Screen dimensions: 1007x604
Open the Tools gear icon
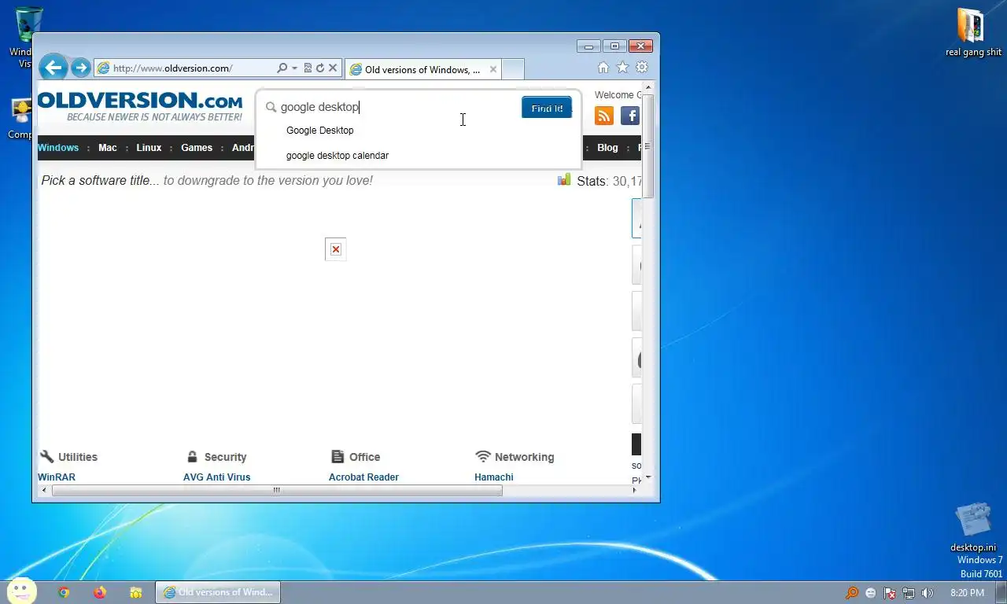(642, 68)
